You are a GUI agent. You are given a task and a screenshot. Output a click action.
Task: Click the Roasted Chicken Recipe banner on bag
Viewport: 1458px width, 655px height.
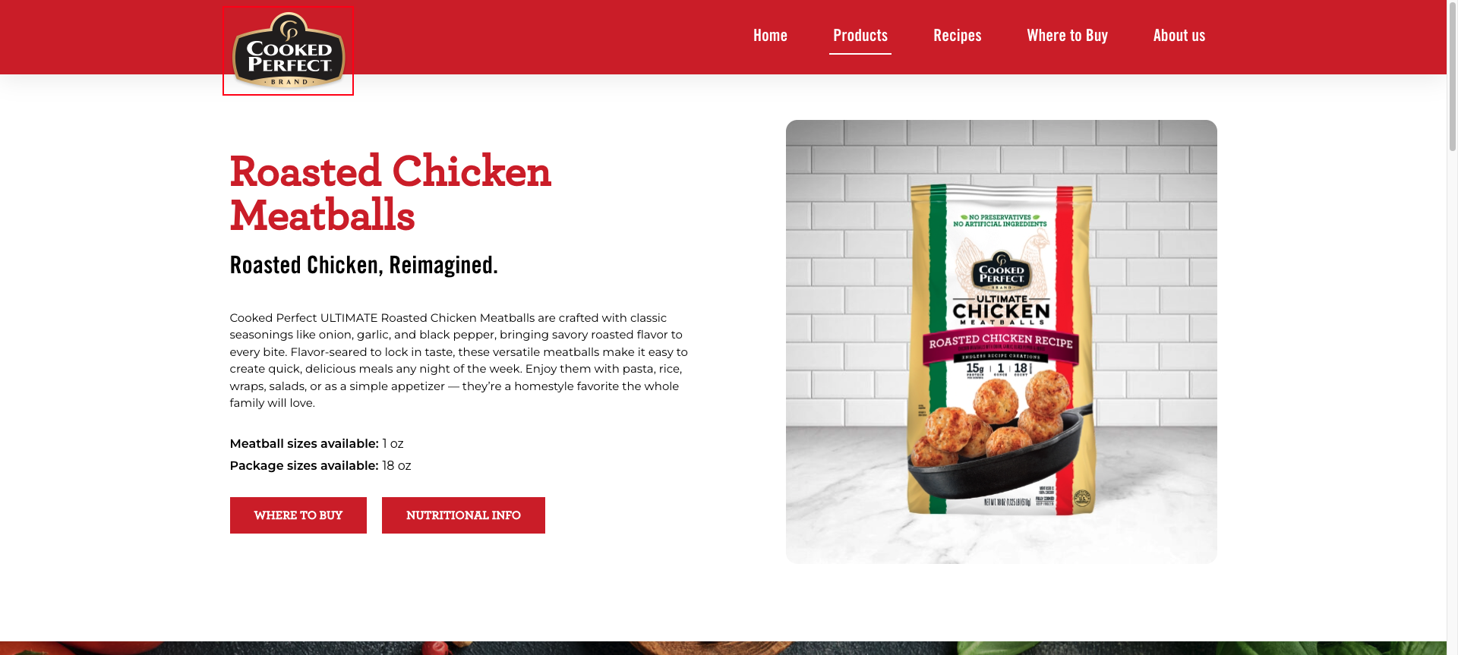(1001, 340)
